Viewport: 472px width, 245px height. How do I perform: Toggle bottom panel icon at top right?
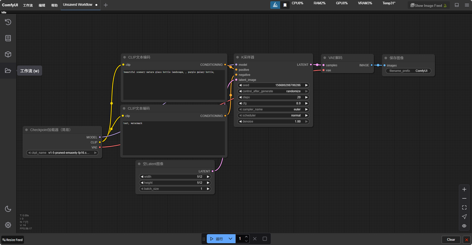click(457, 5)
